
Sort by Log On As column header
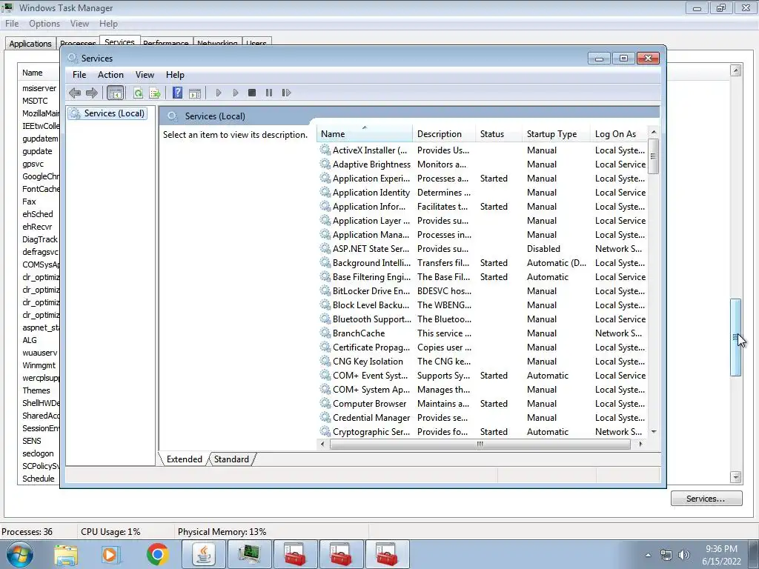[x=619, y=134]
